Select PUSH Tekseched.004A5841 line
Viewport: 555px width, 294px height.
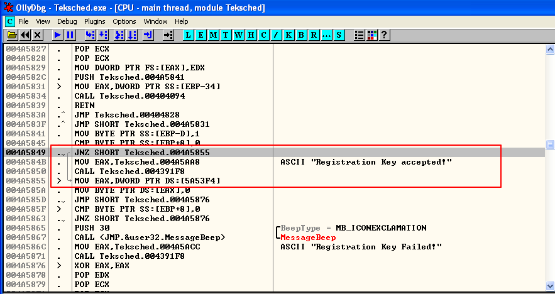click(x=129, y=77)
